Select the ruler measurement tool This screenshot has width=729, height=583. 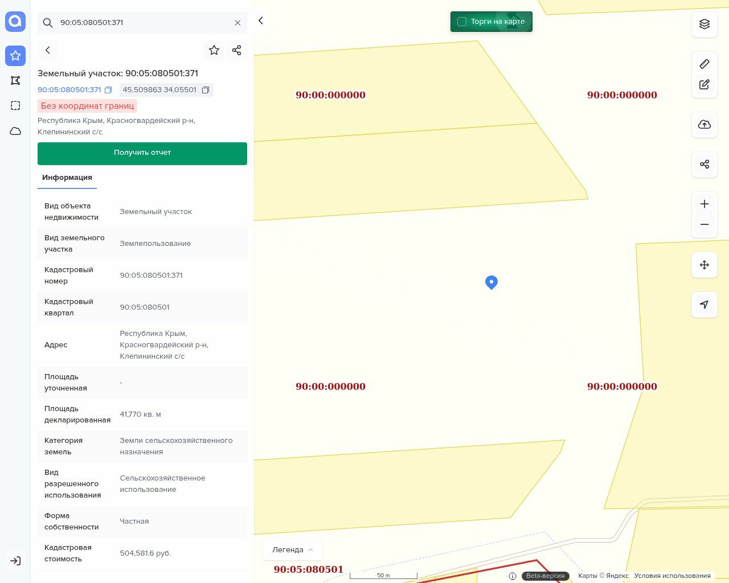pyautogui.click(x=704, y=64)
